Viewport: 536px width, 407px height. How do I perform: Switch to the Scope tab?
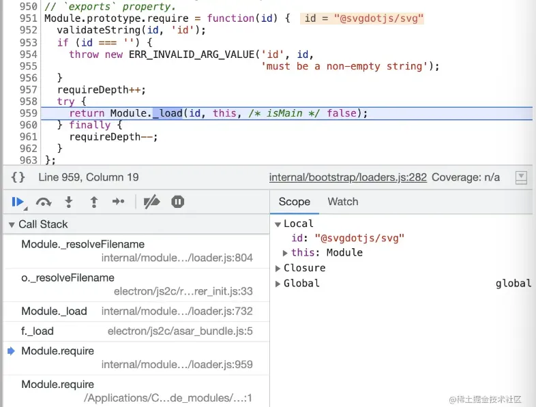(295, 202)
